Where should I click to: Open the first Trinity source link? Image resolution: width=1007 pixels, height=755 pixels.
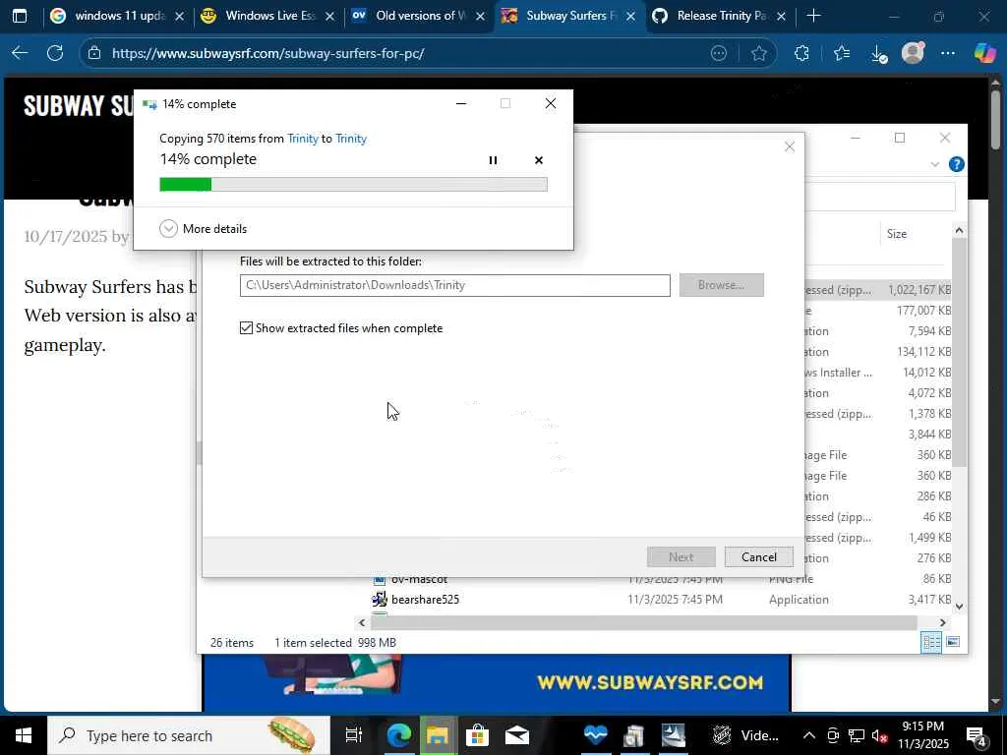[303, 139]
